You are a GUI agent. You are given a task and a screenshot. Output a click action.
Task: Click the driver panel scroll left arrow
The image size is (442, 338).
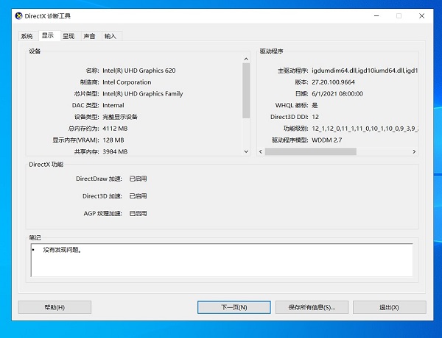point(261,152)
